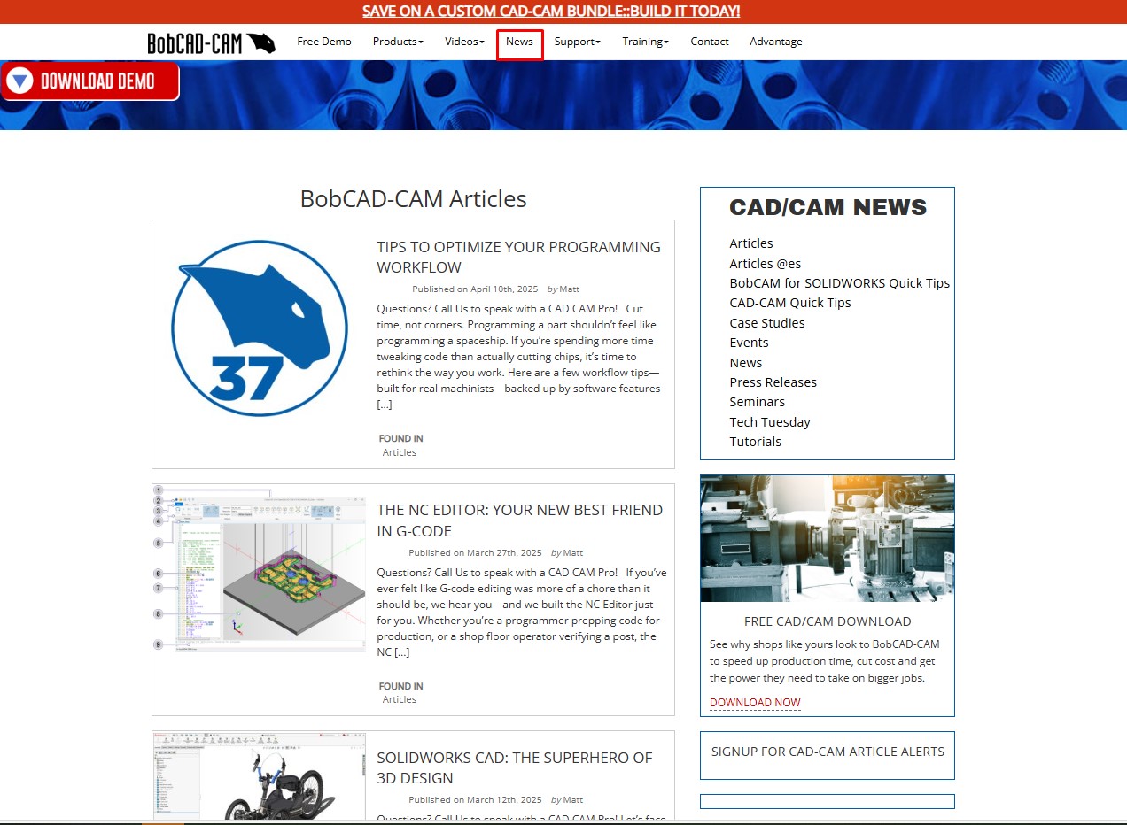This screenshot has width=1127, height=825.
Task: Open BobCAM for SOLIDWORKS Quick Tips category
Action: (x=840, y=283)
